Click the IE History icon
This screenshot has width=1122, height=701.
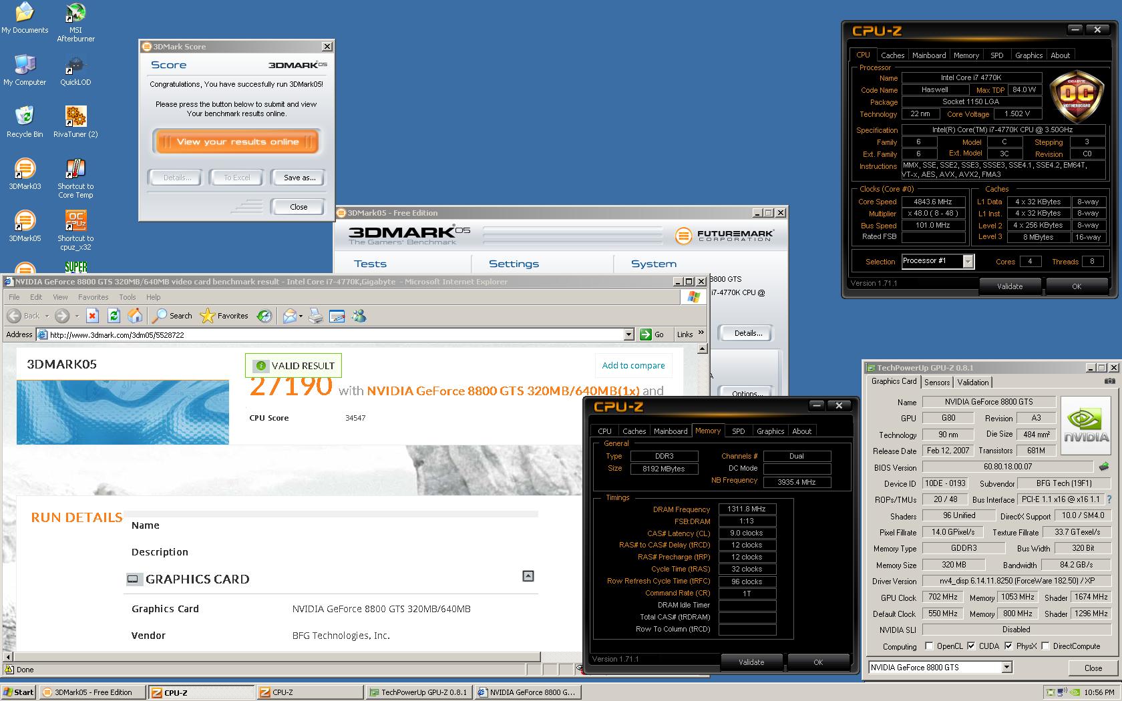pos(264,316)
